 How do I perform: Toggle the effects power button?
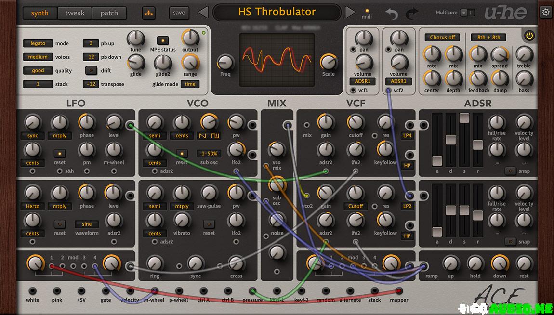click(x=529, y=36)
